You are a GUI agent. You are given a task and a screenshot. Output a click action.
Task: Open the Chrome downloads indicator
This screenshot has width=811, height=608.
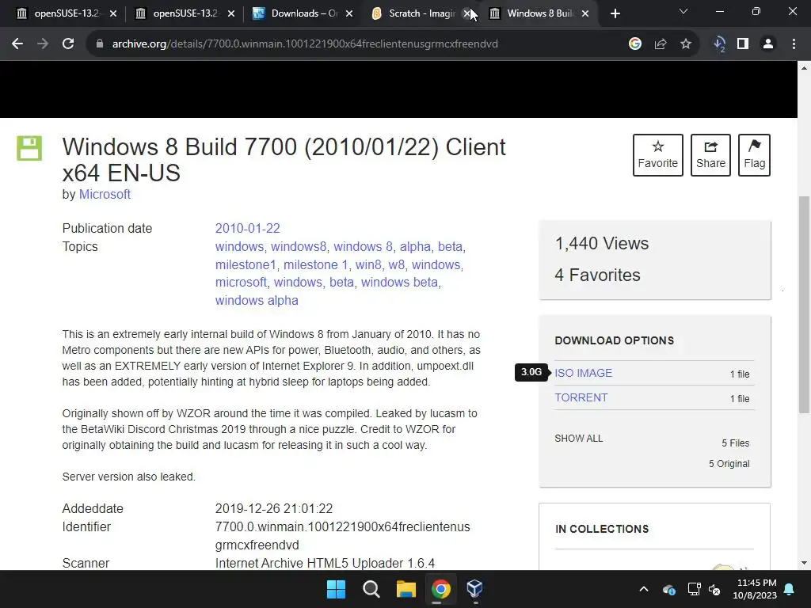click(719, 44)
